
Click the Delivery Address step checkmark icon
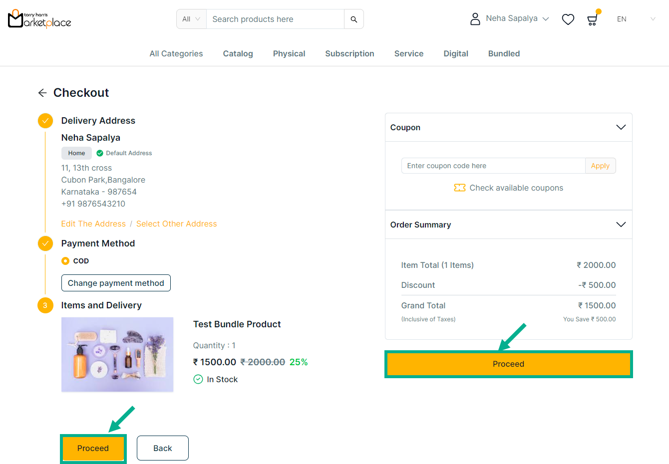click(45, 121)
